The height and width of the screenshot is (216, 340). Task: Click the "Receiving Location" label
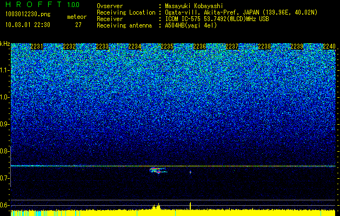coord(126,12)
